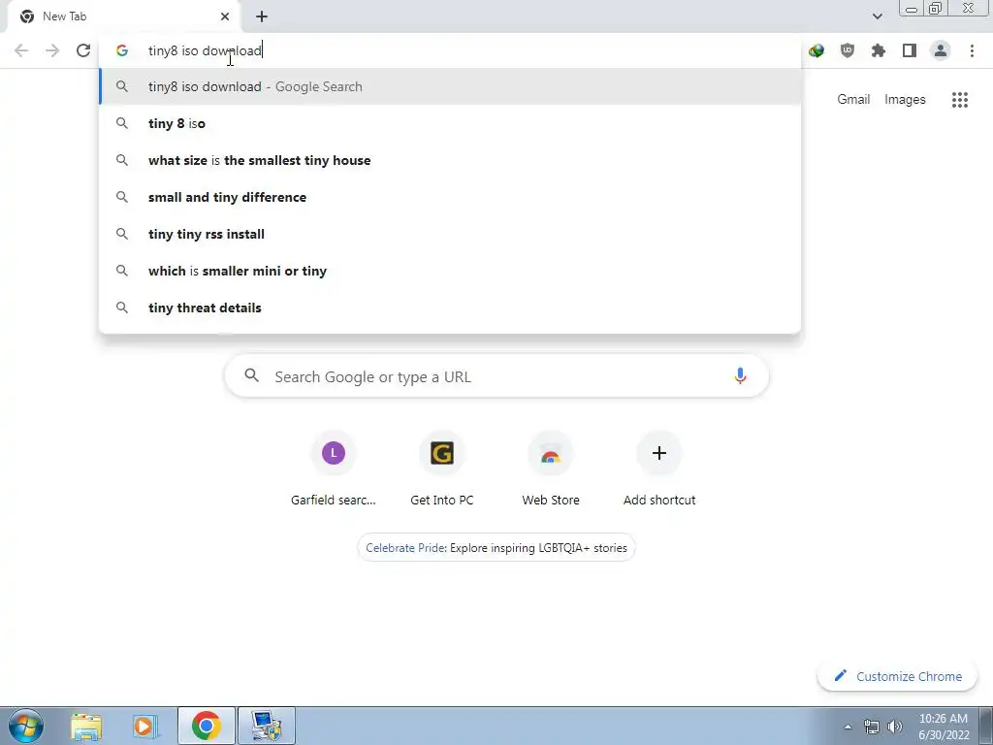Click in the address bar text

pyautogui.click(x=205, y=50)
